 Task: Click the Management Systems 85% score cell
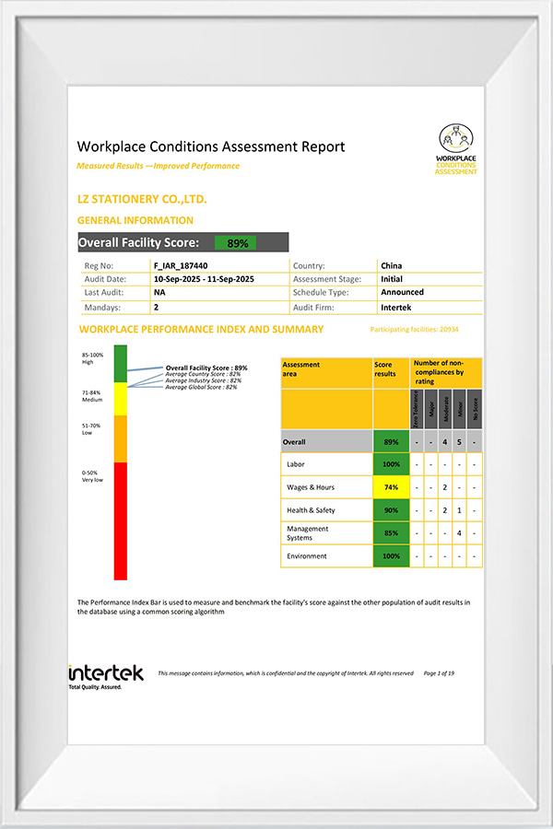[x=391, y=533]
